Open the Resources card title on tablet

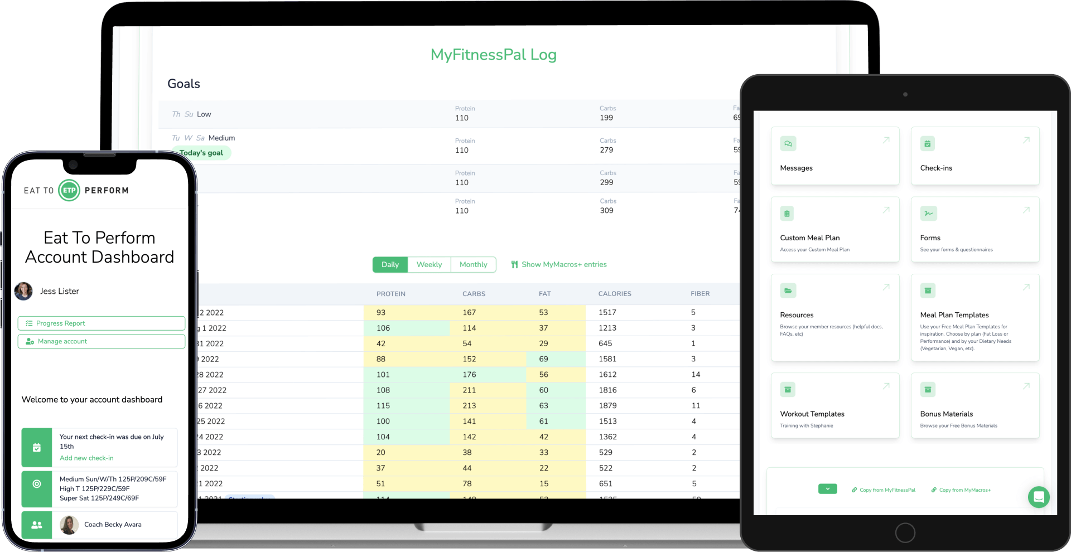tap(797, 315)
